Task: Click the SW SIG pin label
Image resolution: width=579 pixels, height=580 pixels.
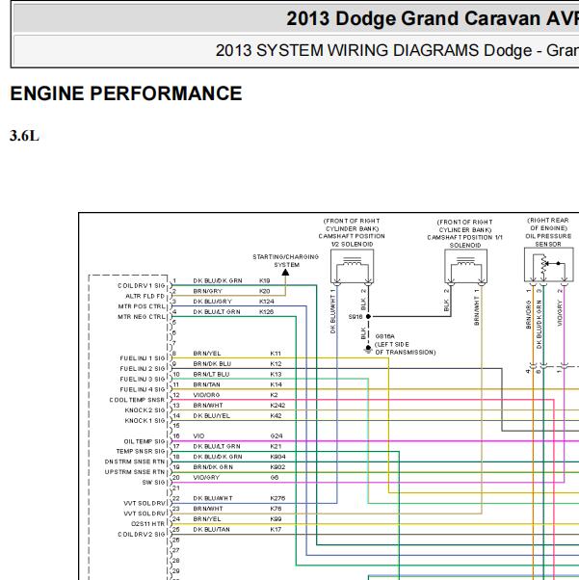Action: point(153,482)
